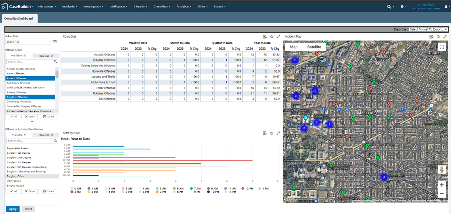This screenshot has width=451, height=214.
Task: Open the Crime Gun menu
Action: click(162, 6)
